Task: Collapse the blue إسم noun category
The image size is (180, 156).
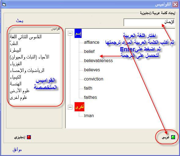Action: (70, 33)
